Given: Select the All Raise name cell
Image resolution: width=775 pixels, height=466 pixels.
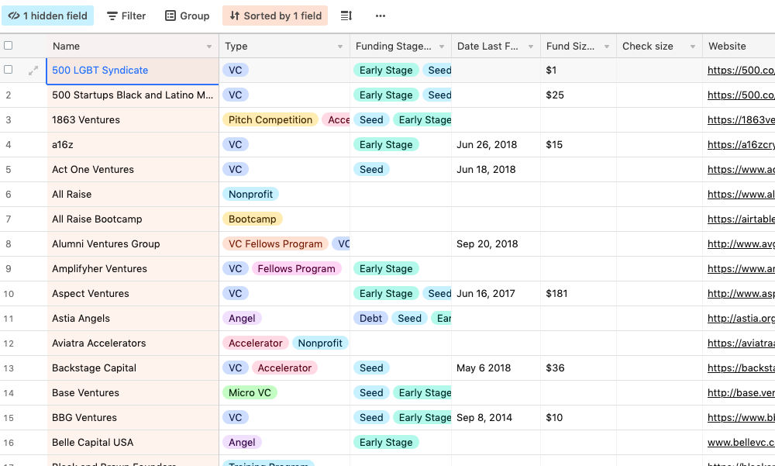Looking at the screenshot, I should pos(133,195).
